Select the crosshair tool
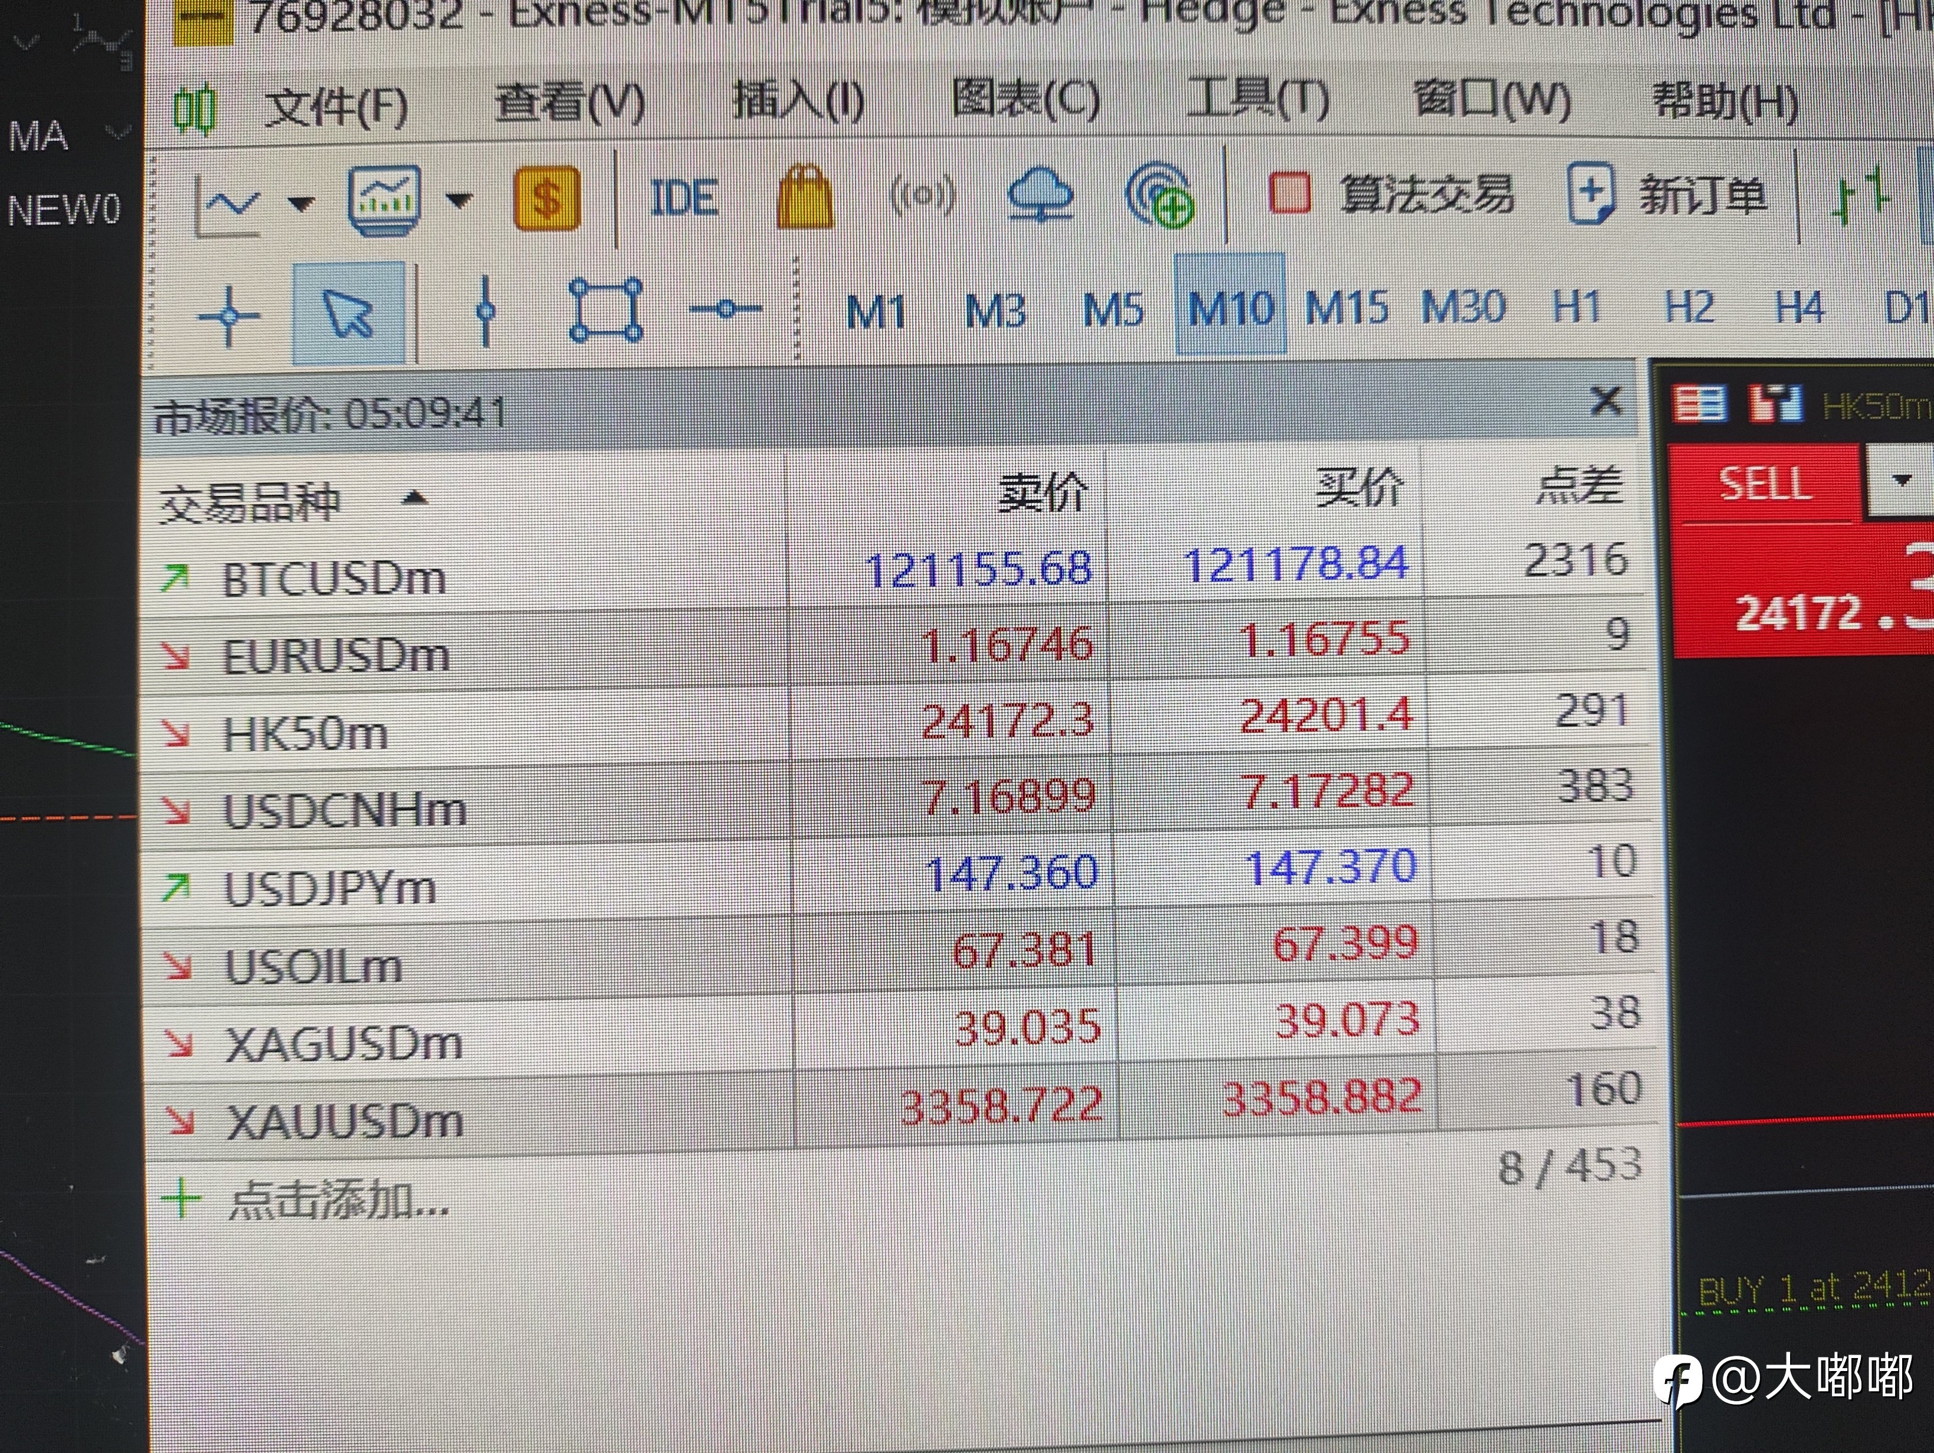 click(229, 315)
